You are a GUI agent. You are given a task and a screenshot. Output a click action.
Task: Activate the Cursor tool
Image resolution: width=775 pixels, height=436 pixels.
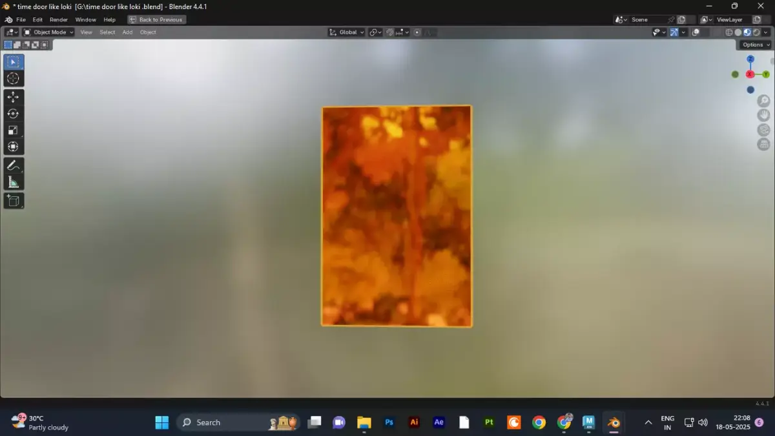14,78
